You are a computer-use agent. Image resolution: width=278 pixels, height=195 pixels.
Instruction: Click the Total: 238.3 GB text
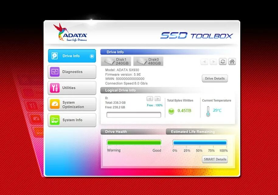click(x=115, y=103)
